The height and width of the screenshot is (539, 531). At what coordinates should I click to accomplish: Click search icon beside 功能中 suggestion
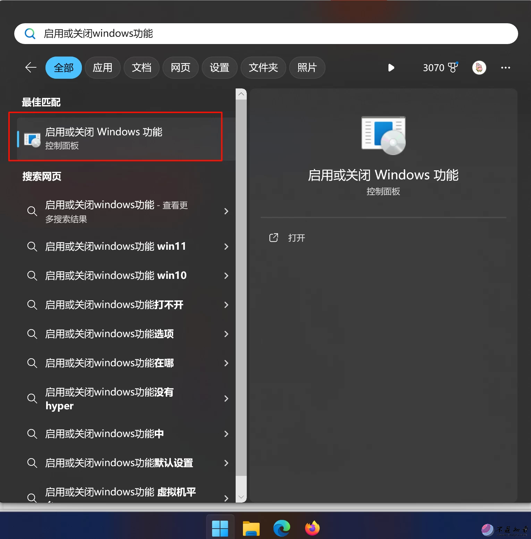tap(32, 434)
